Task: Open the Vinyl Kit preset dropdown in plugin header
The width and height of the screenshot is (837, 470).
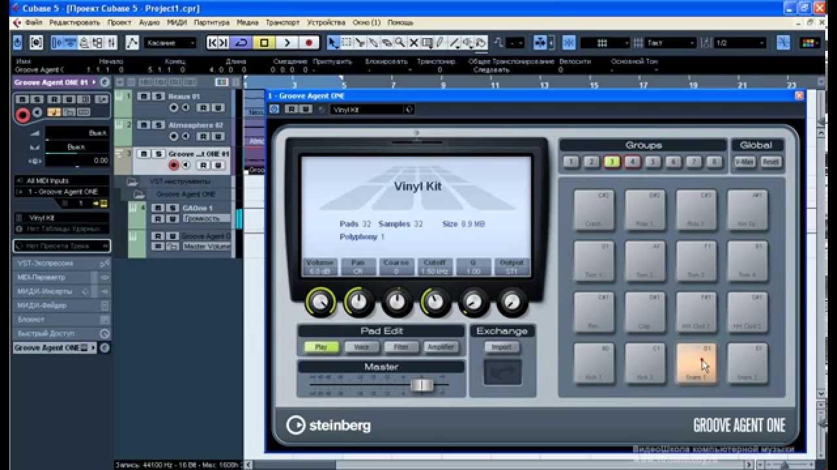Action: click(373, 110)
